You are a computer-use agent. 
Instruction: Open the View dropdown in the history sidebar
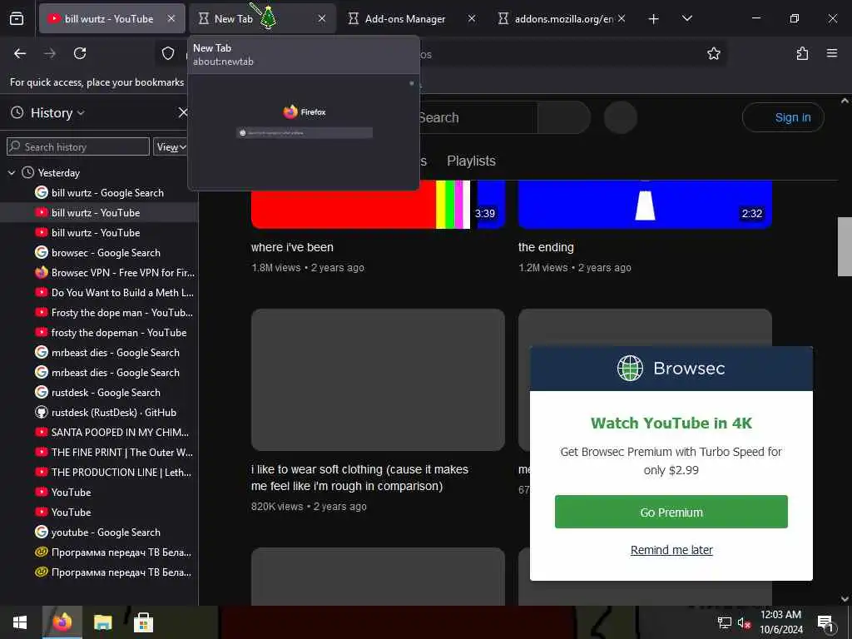(x=171, y=146)
